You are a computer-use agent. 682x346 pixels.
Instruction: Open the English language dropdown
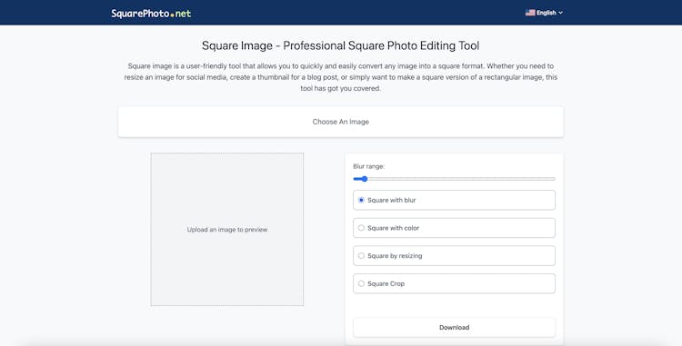[544, 13]
